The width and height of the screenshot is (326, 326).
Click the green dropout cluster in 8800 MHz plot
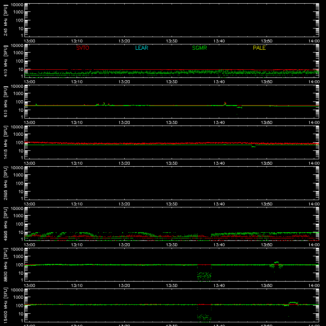point(204,276)
